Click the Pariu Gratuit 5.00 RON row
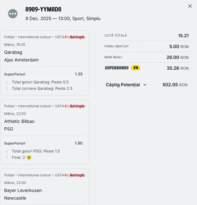The image size is (197, 205). (147, 46)
